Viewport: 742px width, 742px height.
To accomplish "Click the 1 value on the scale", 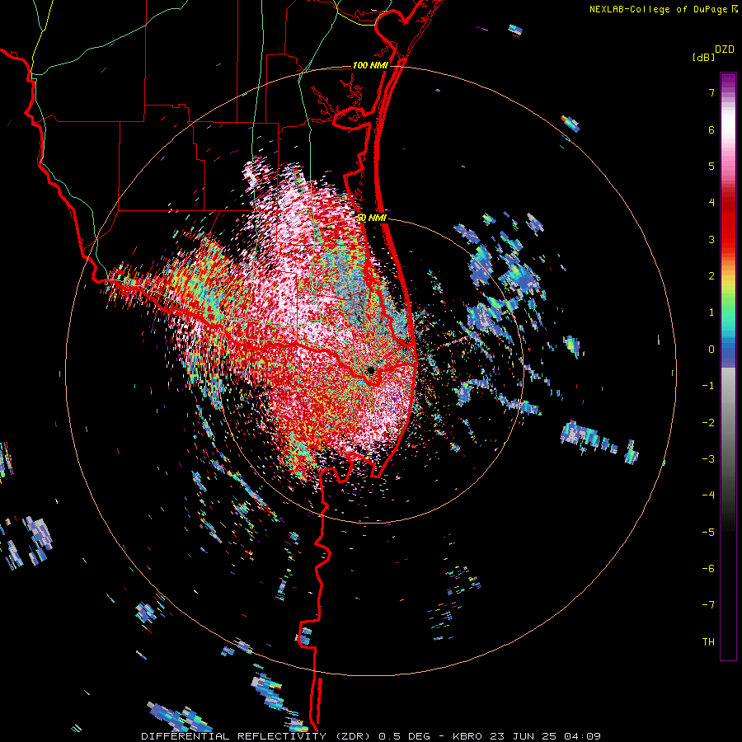I will 711,312.
